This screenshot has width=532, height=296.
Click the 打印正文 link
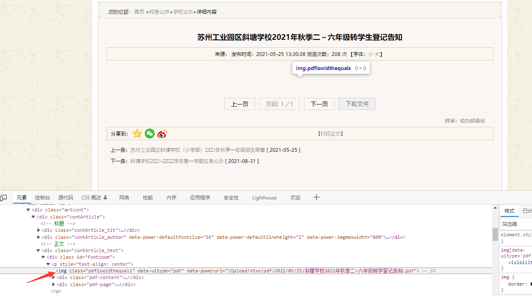pyautogui.click(x=330, y=133)
